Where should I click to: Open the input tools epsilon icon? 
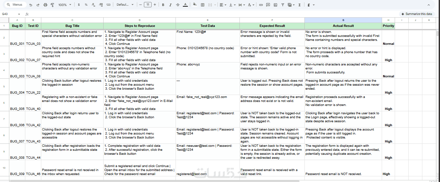309,5
